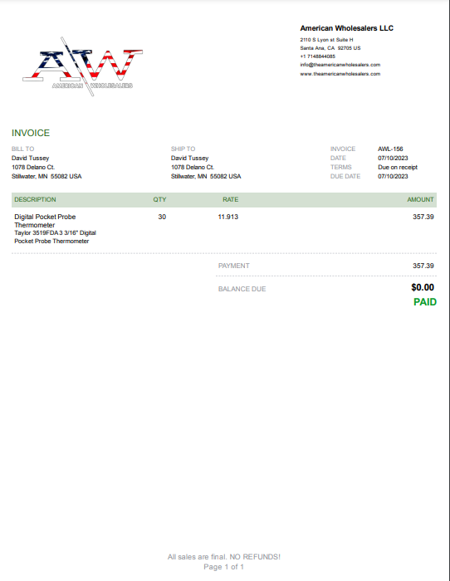Image resolution: width=450 pixels, height=581 pixels.
Task: Click Stillwater, MN 55082 USA under SHIP TO
Action: [206, 176]
